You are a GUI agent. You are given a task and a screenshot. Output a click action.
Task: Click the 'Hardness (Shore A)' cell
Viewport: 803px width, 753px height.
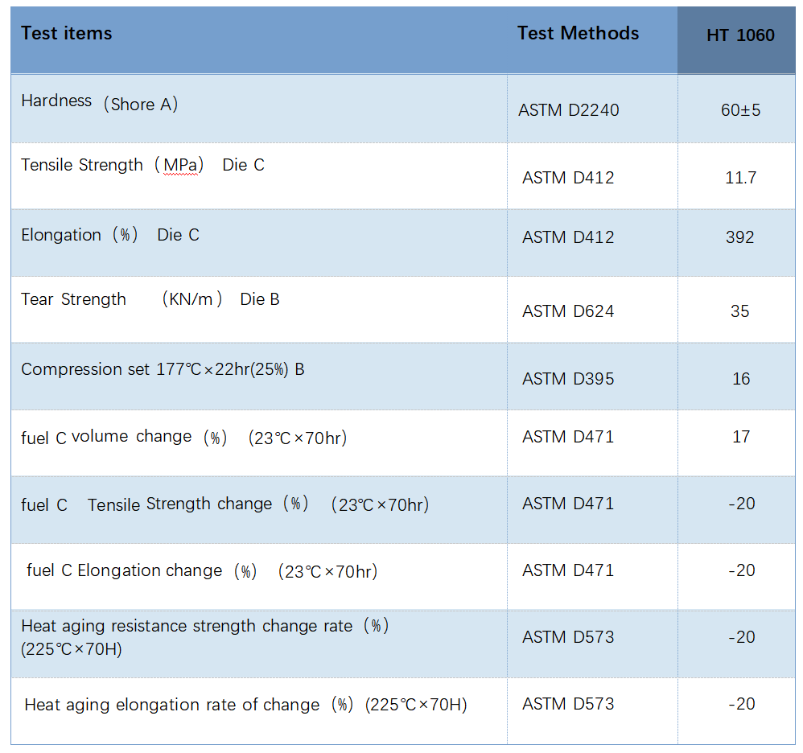99,103
